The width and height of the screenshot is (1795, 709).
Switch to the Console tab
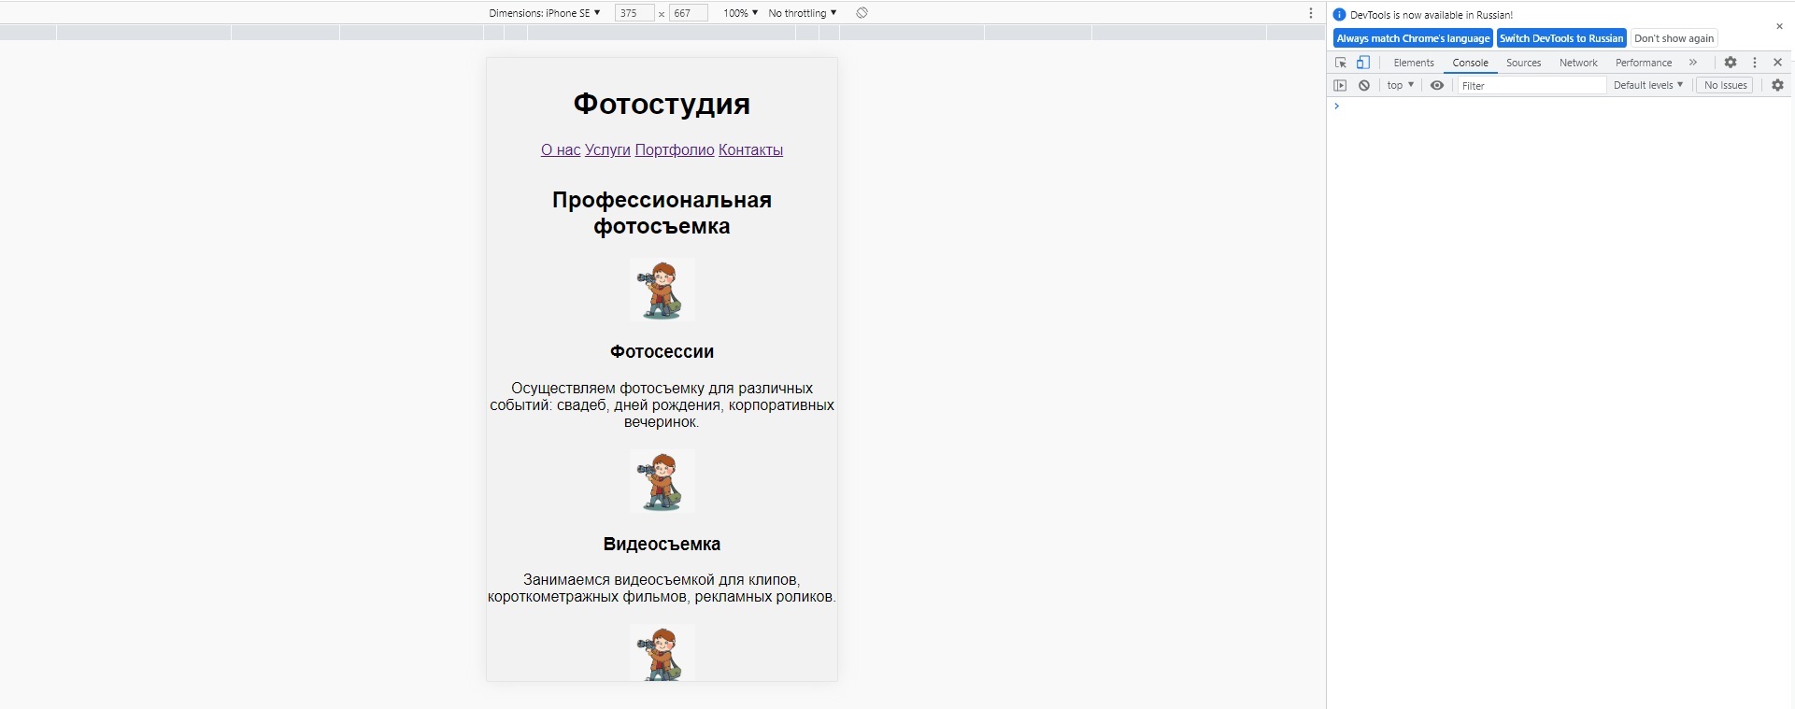coord(1470,63)
